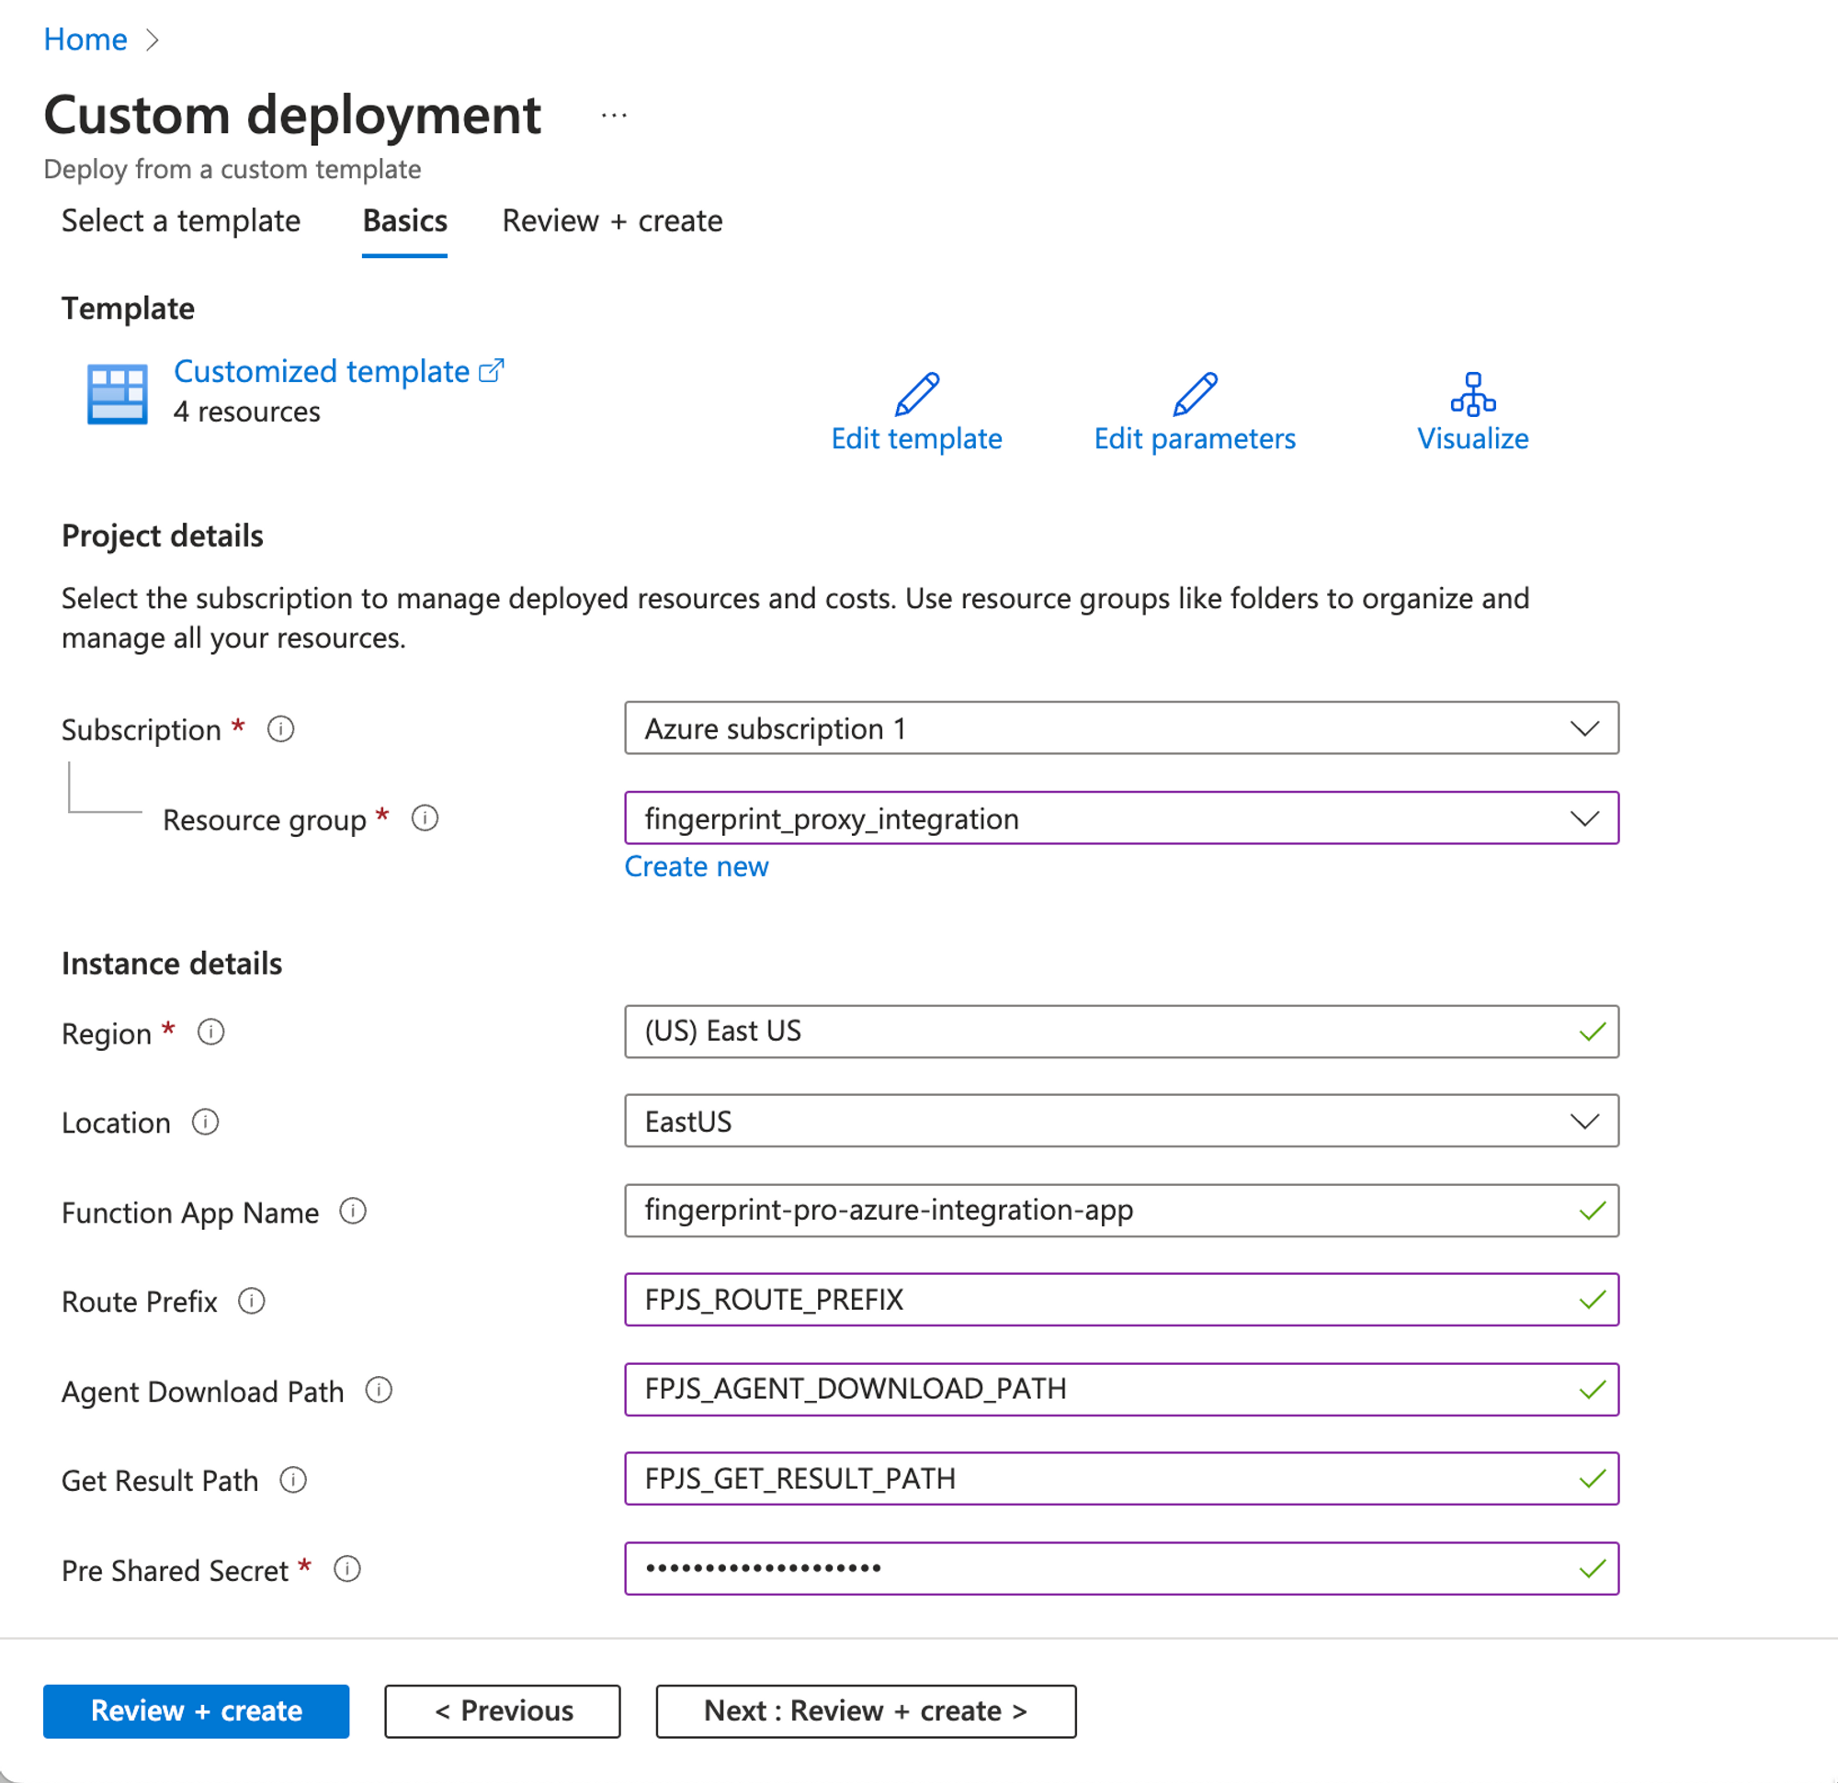Click the Route Prefix info icon
Viewport: 1838px width, 1783px height.
point(251,1300)
